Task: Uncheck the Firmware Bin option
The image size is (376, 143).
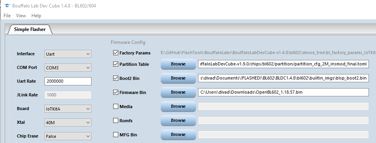Action: point(116,92)
